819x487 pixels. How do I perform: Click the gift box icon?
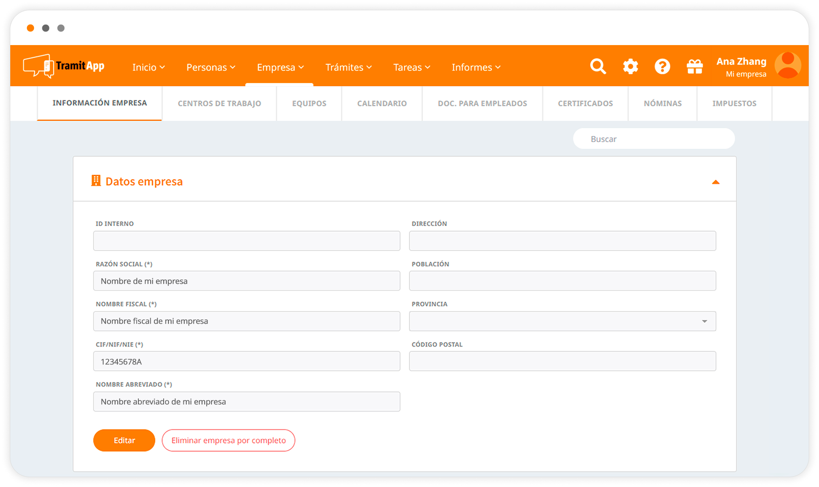[694, 66]
